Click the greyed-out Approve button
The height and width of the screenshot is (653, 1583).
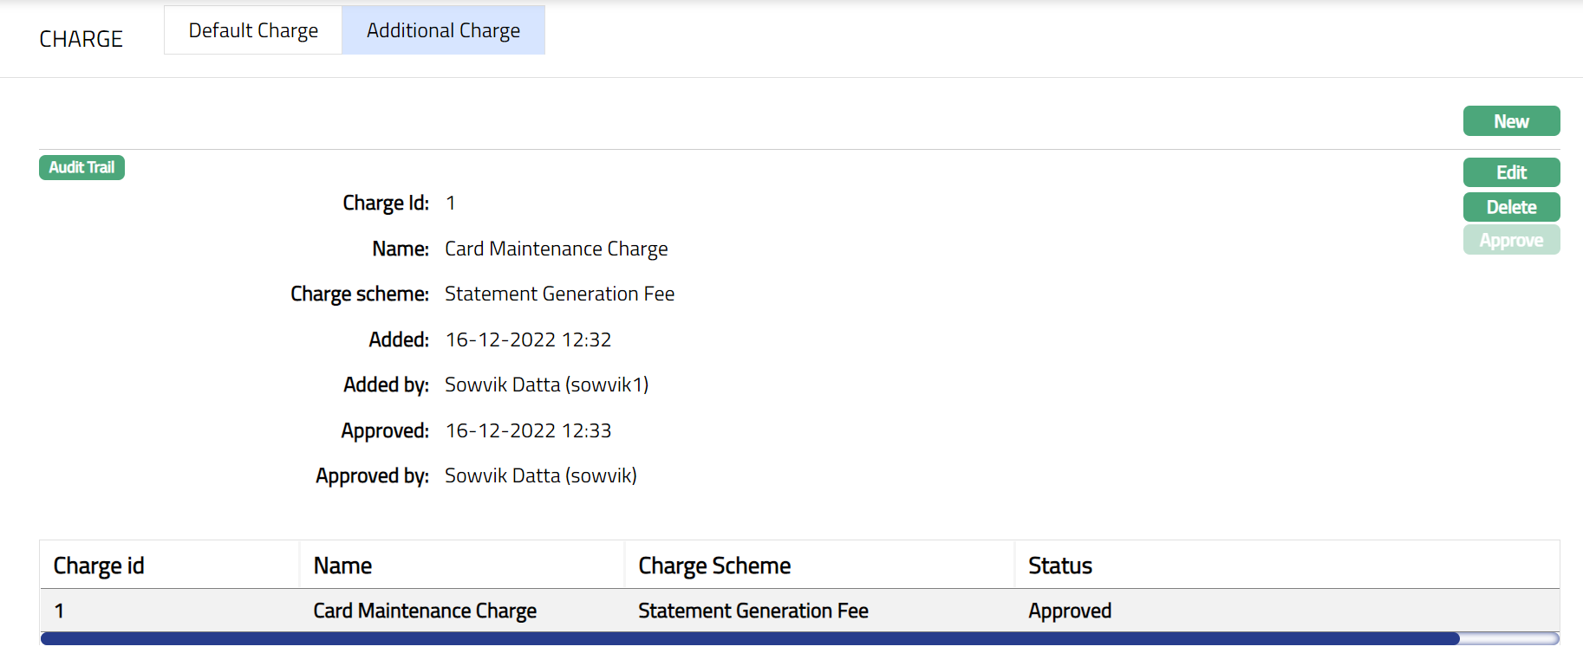pos(1511,240)
